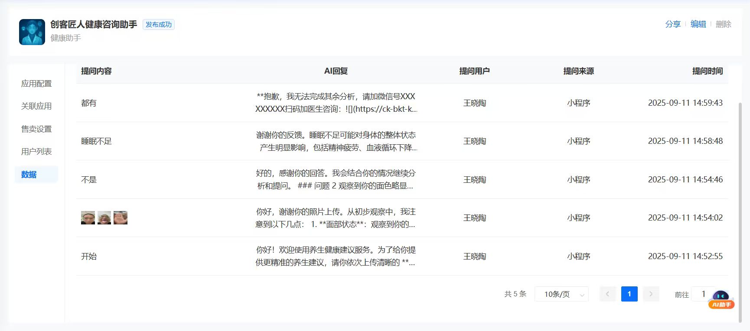Image resolution: width=750 pixels, height=331 pixels.
Task: Select the 数据 sidebar tab
Action: [x=29, y=175]
